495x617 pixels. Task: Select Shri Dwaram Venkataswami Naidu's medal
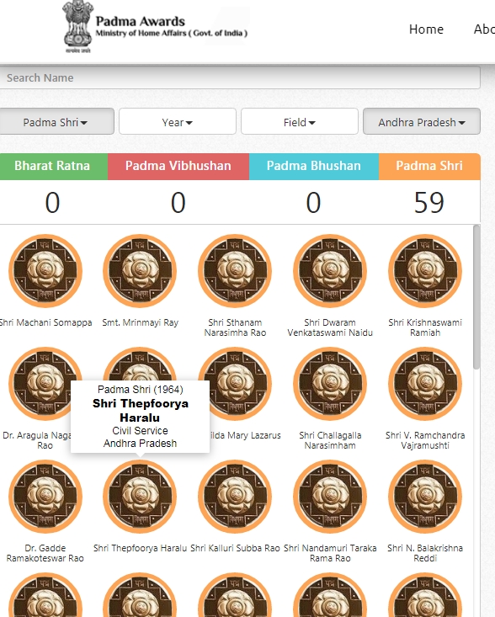tap(330, 271)
